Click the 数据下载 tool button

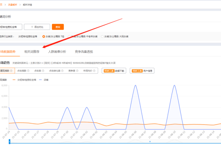113,71
